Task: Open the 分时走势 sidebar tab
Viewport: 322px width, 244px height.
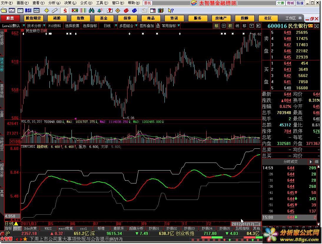Action: tap(2, 38)
